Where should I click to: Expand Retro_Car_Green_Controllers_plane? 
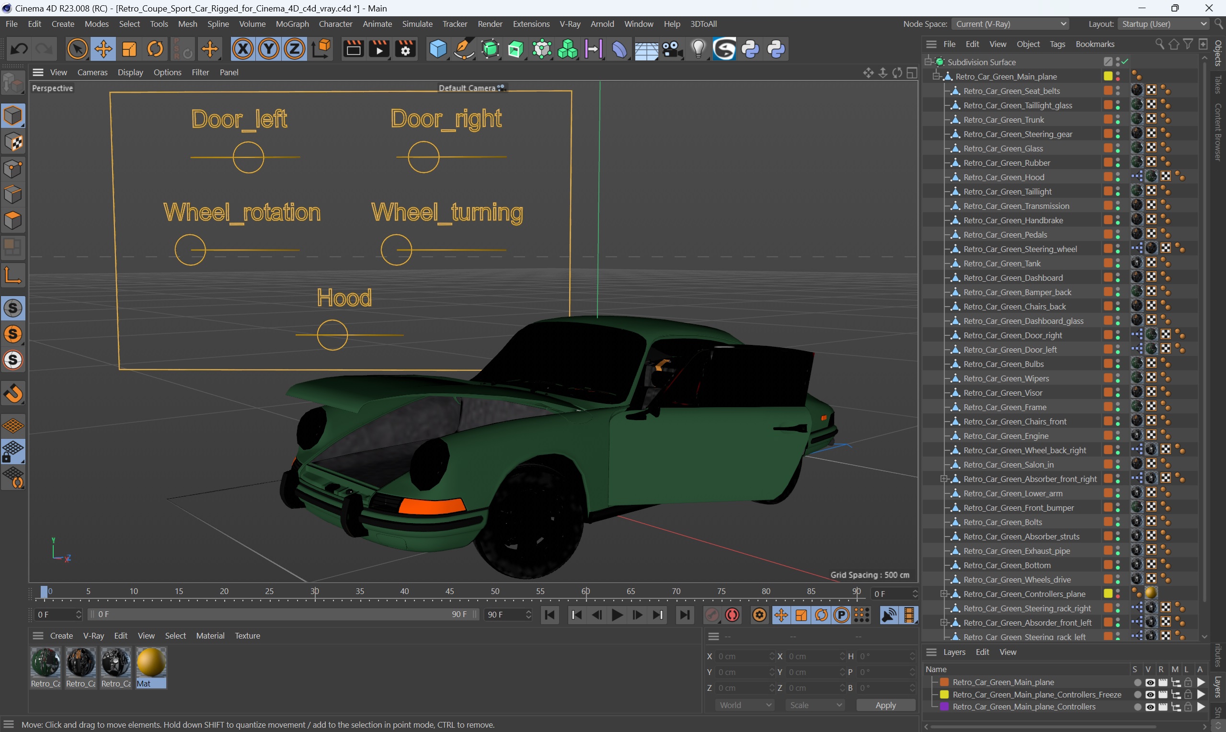click(944, 594)
